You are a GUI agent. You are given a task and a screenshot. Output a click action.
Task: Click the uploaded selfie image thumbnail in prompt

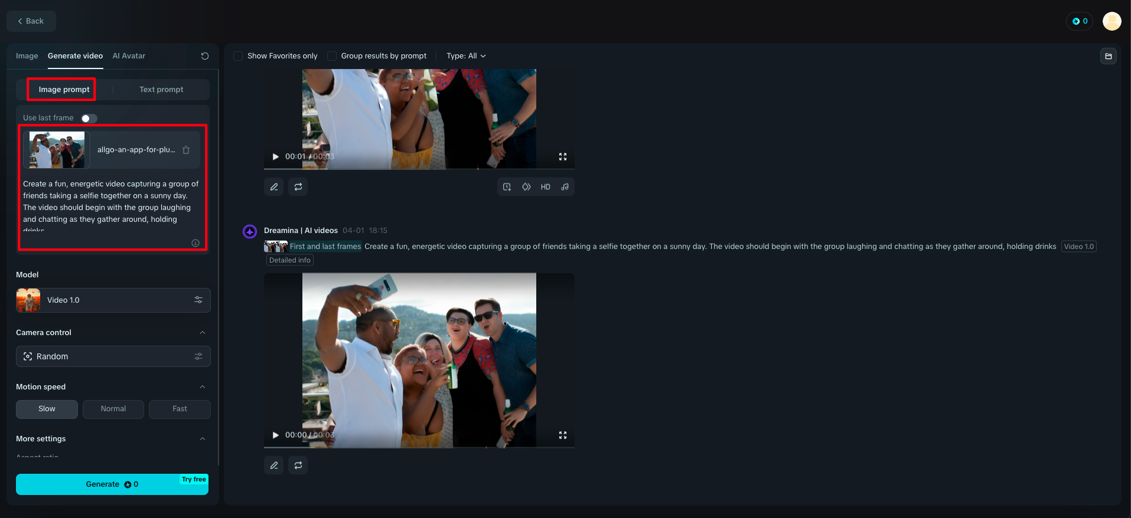57,150
